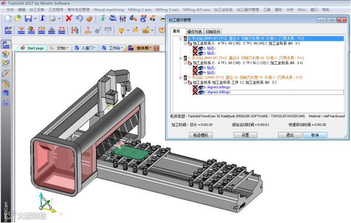This screenshot has height=223, width=351.
Task: Toggle red X box for operation 4: 钻孔
Action: click(x=195, y=73)
